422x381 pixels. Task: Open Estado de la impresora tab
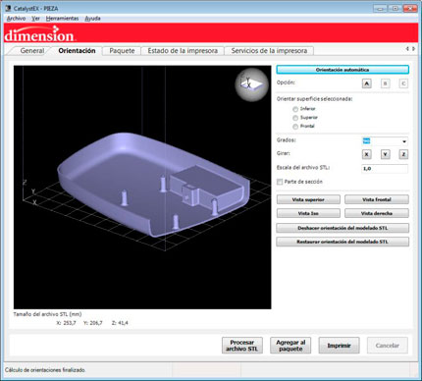183,51
